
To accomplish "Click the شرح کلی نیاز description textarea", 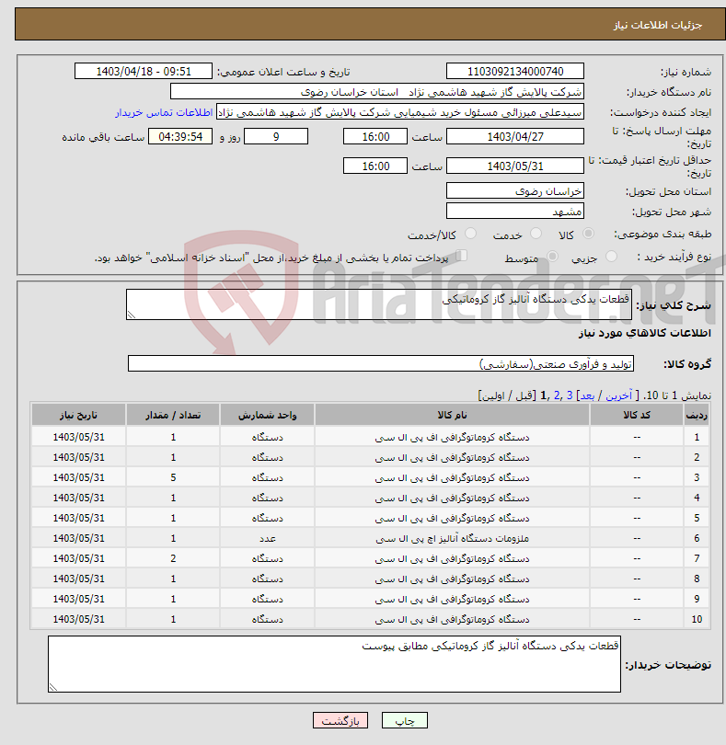I will (x=379, y=304).
